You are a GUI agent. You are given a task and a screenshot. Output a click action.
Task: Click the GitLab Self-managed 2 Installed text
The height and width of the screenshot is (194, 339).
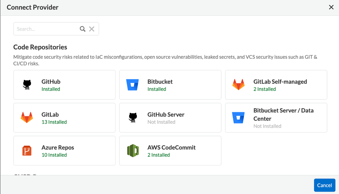(264, 89)
